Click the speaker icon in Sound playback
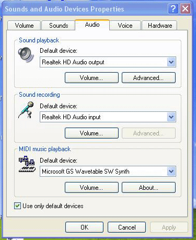This screenshot has height=240, width=196. pyautogui.click(x=26, y=55)
